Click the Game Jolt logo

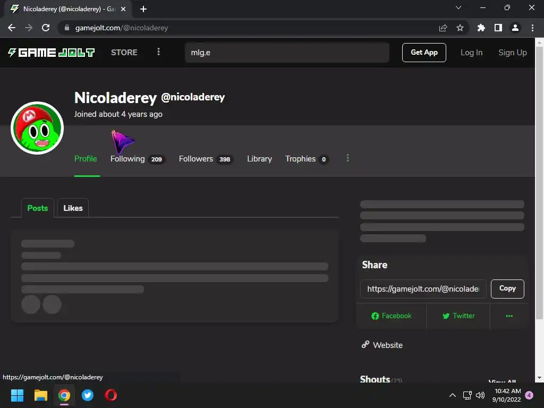pos(52,53)
